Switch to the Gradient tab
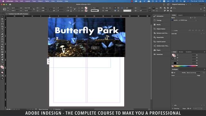 [x=189, y=52]
